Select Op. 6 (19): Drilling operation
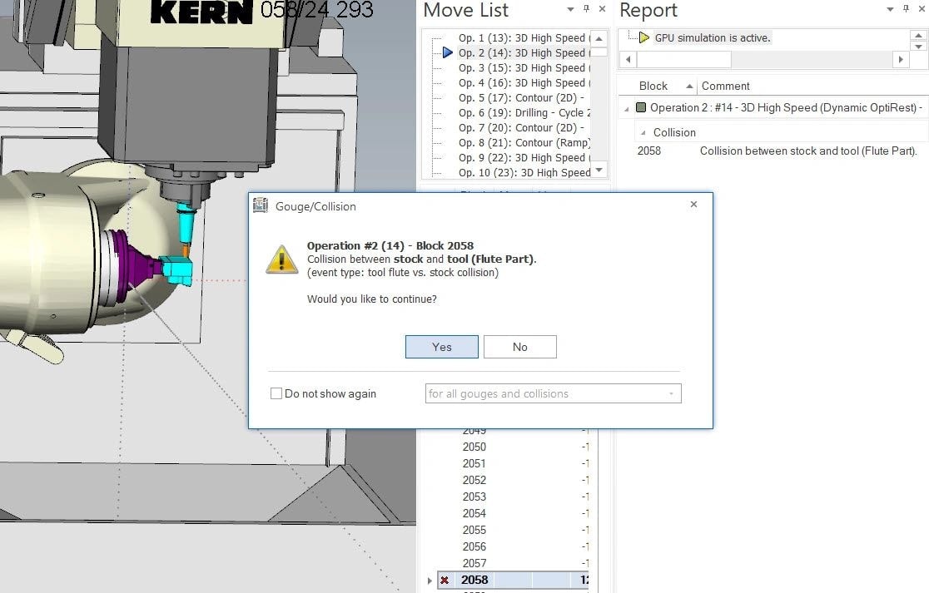This screenshot has width=929, height=593. click(x=524, y=112)
